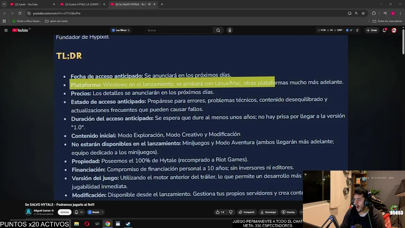
Task: Click the address bar URL
Action: tap(57, 13)
